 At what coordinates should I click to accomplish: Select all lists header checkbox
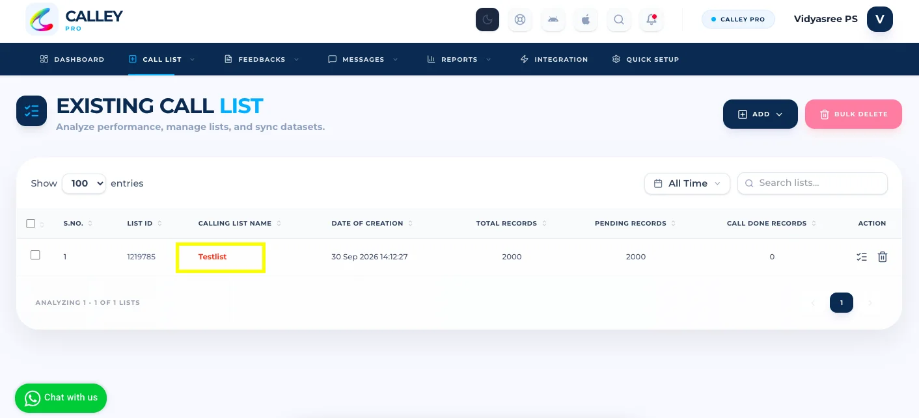(x=31, y=224)
